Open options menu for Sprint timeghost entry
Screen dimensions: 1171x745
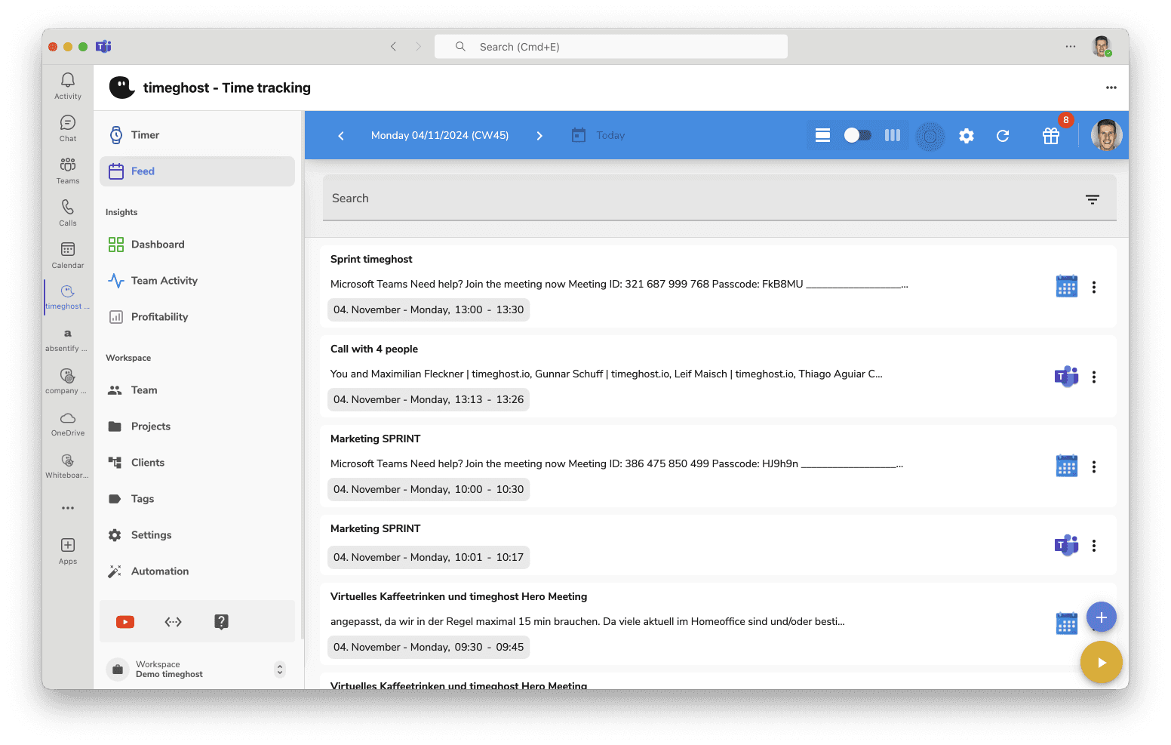pyautogui.click(x=1093, y=287)
